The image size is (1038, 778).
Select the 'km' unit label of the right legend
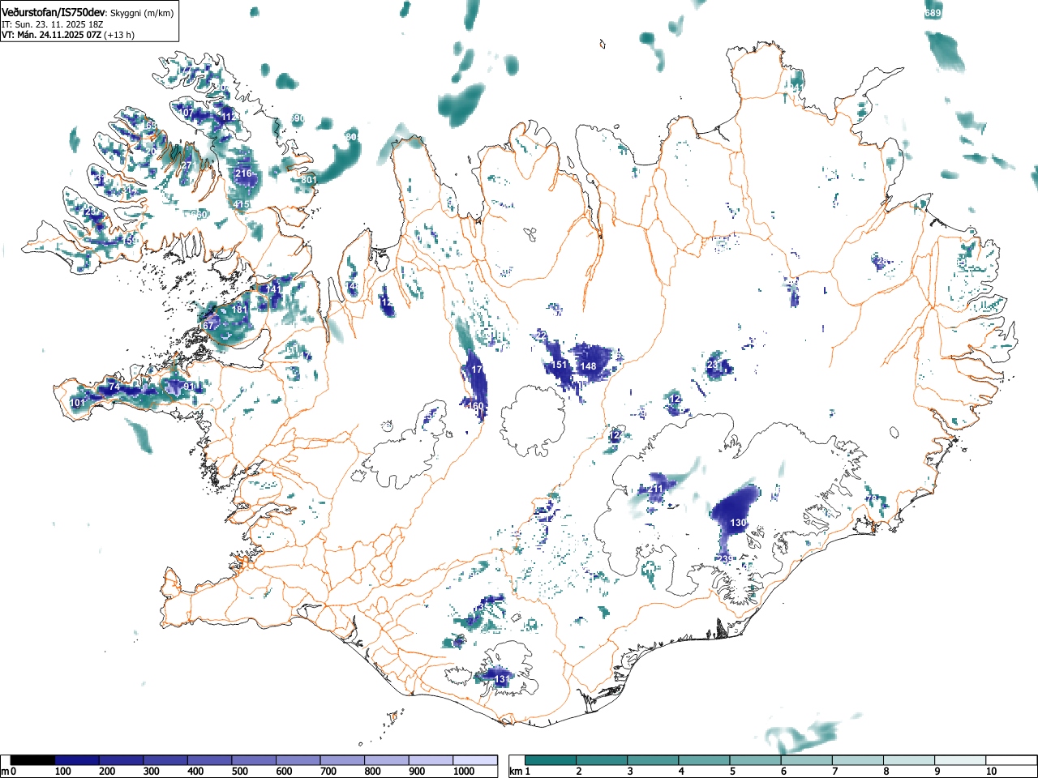click(x=516, y=772)
